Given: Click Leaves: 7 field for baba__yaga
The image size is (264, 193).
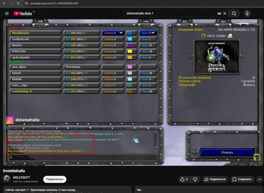Looking at the screenshot, I should click(113, 85).
